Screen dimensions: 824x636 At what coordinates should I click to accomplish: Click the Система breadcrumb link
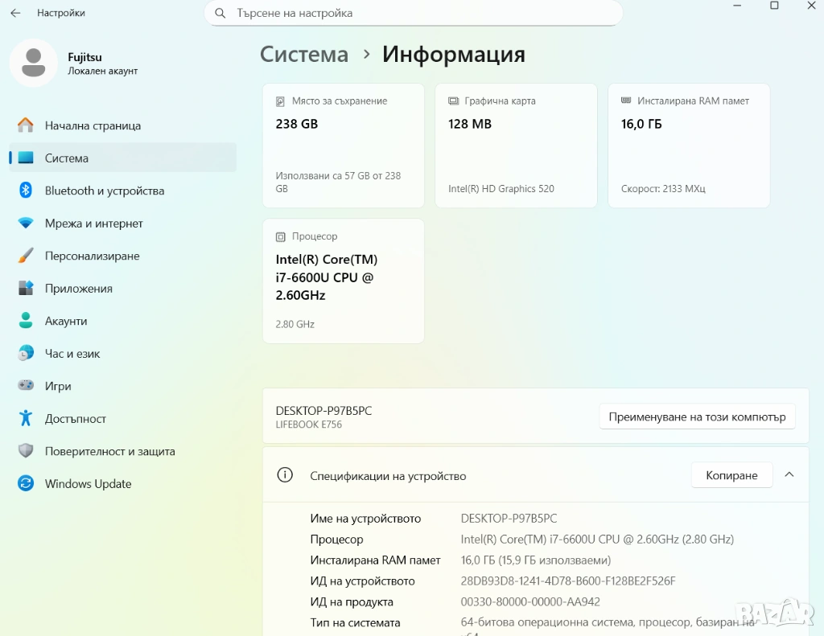(x=304, y=55)
